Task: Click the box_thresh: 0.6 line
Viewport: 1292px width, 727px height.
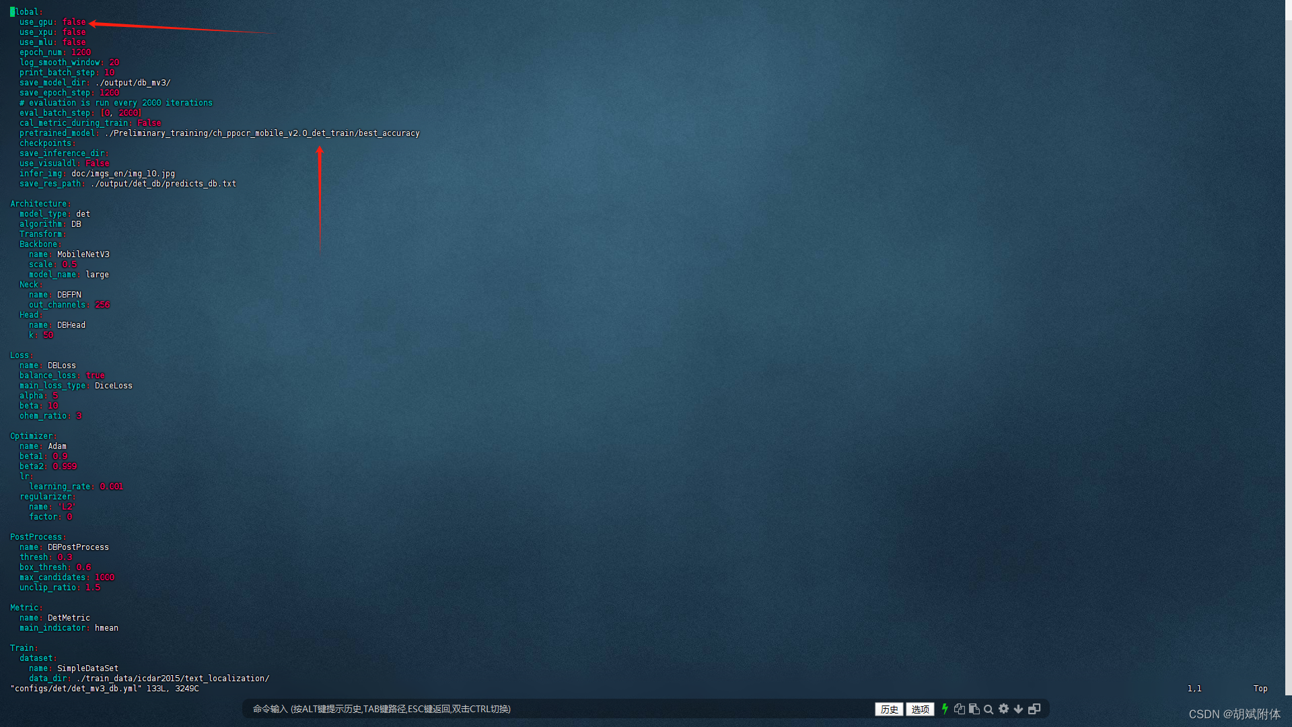Action: [55, 567]
